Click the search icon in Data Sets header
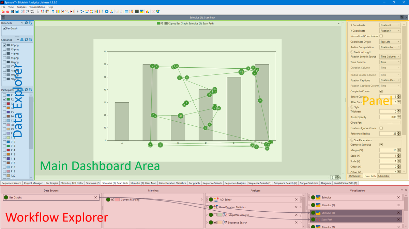This screenshot has height=229, width=409. tap(26, 23)
